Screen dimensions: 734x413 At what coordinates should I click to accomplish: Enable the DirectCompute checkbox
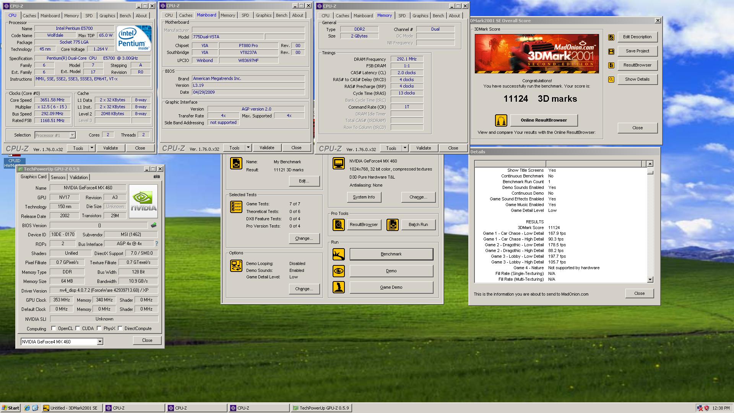(120, 328)
